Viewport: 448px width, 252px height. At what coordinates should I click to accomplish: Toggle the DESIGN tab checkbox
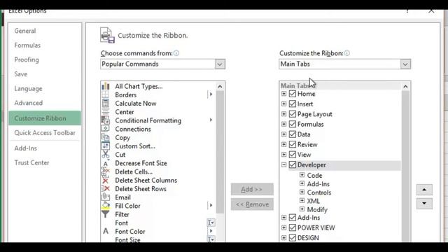pos(293,238)
